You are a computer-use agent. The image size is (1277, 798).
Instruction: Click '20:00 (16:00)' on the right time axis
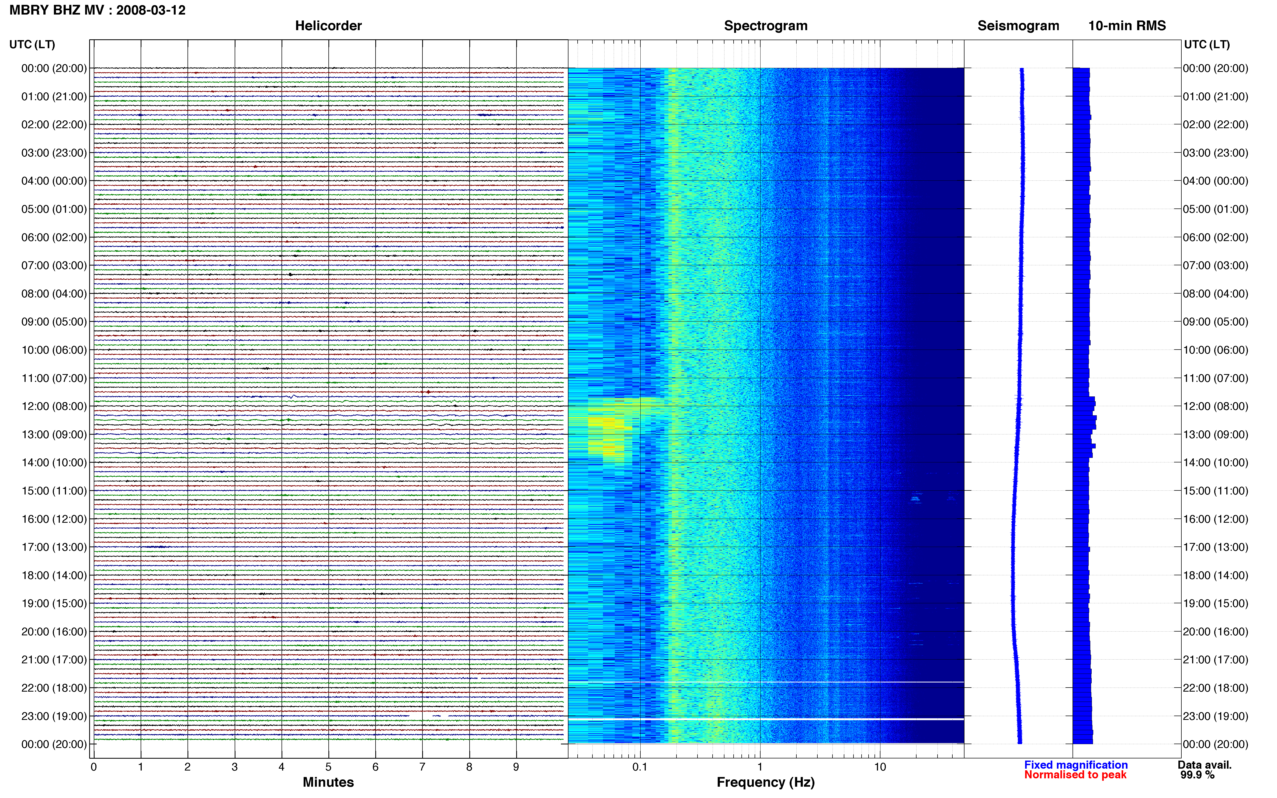point(1215,632)
